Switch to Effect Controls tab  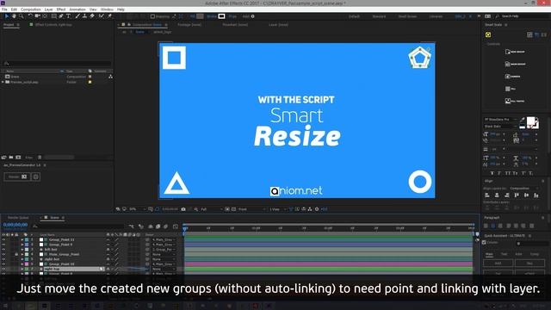coord(53,25)
